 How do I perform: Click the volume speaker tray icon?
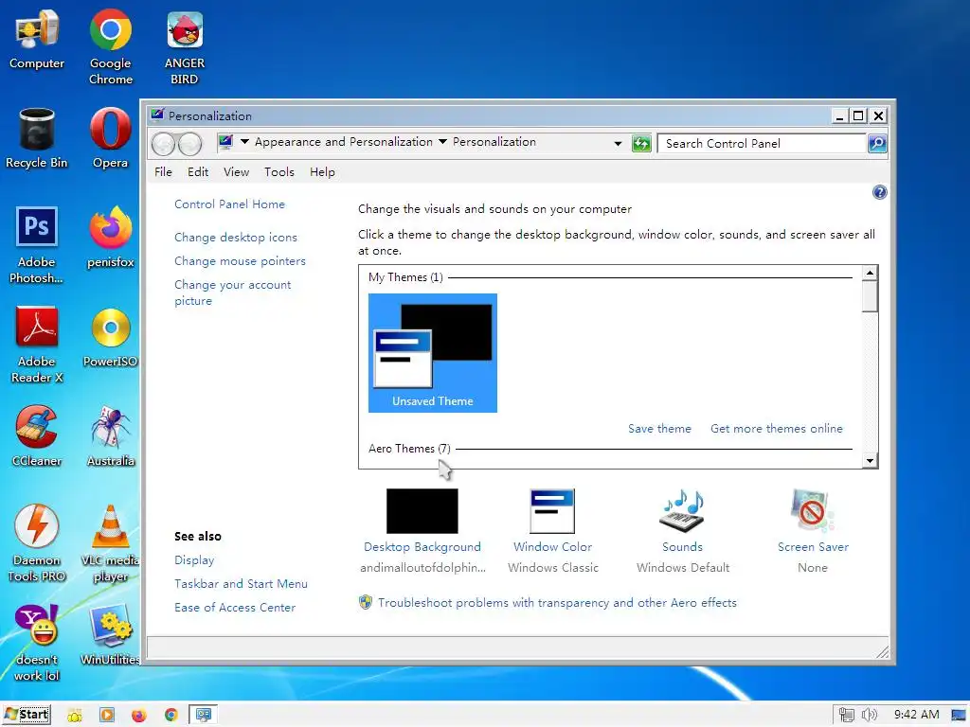[x=869, y=716]
